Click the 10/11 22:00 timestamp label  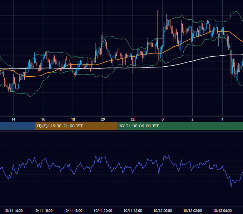point(133,210)
